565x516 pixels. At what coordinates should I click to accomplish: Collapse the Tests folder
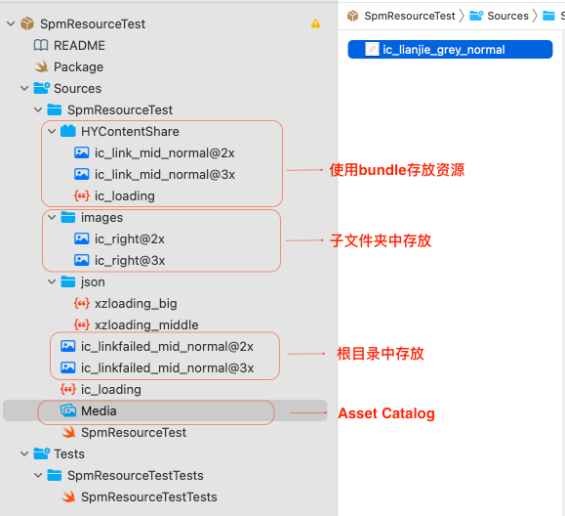tap(24, 453)
